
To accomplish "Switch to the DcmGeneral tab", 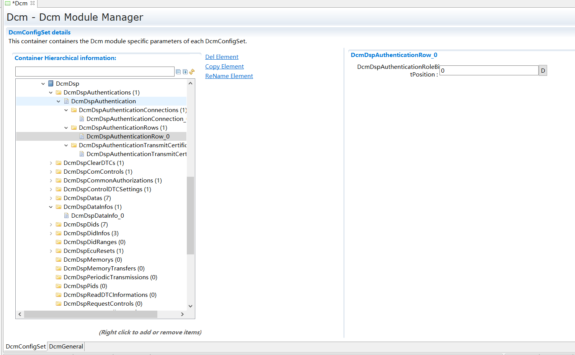I will [x=65, y=346].
